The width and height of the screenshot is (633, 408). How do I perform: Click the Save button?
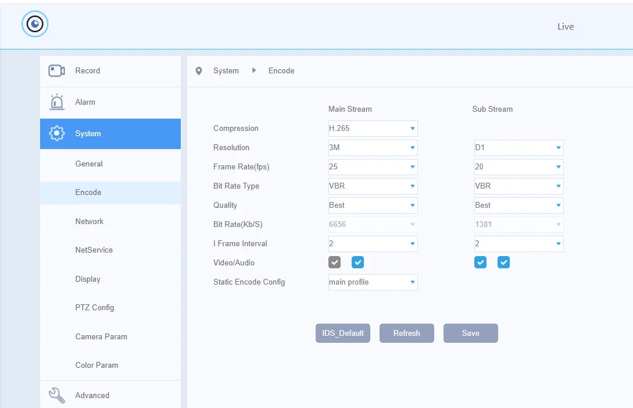tap(471, 333)
